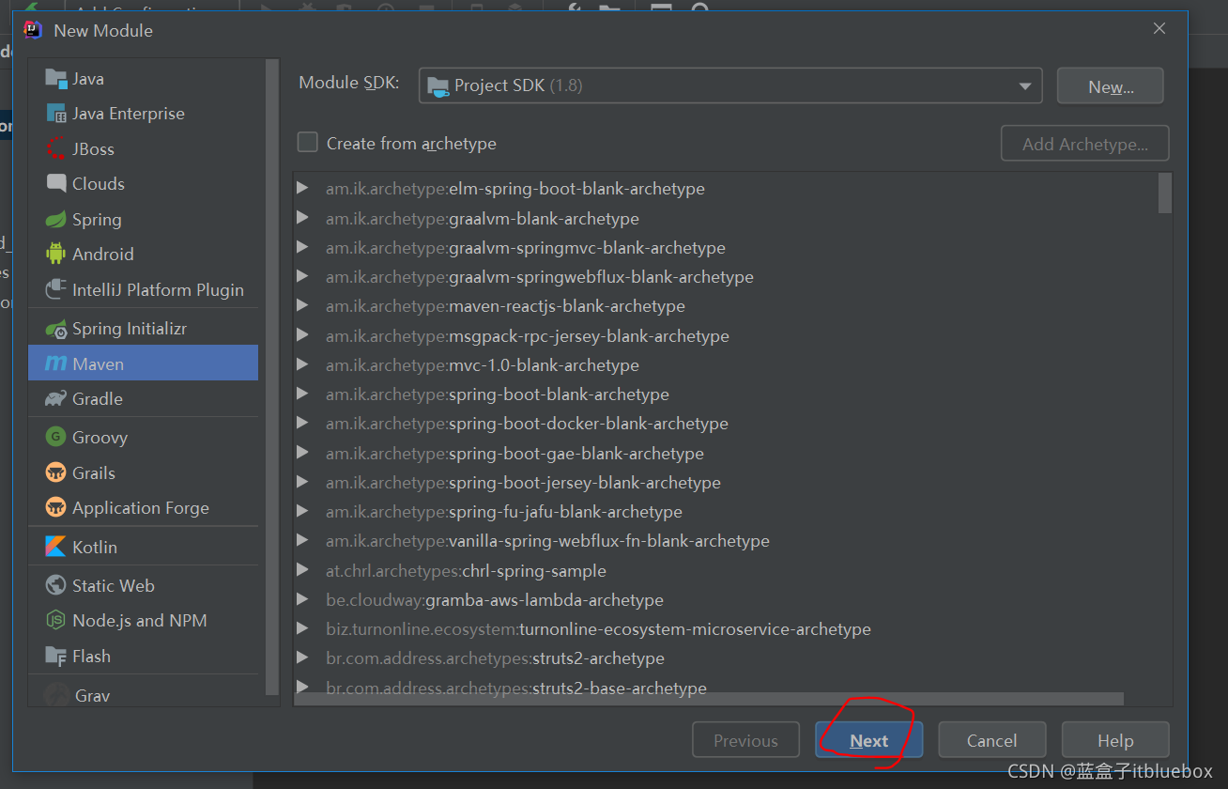Viewport: 1228px width, 789px height.
Task: Select the Clouds icon
Action: click(56, 183)
